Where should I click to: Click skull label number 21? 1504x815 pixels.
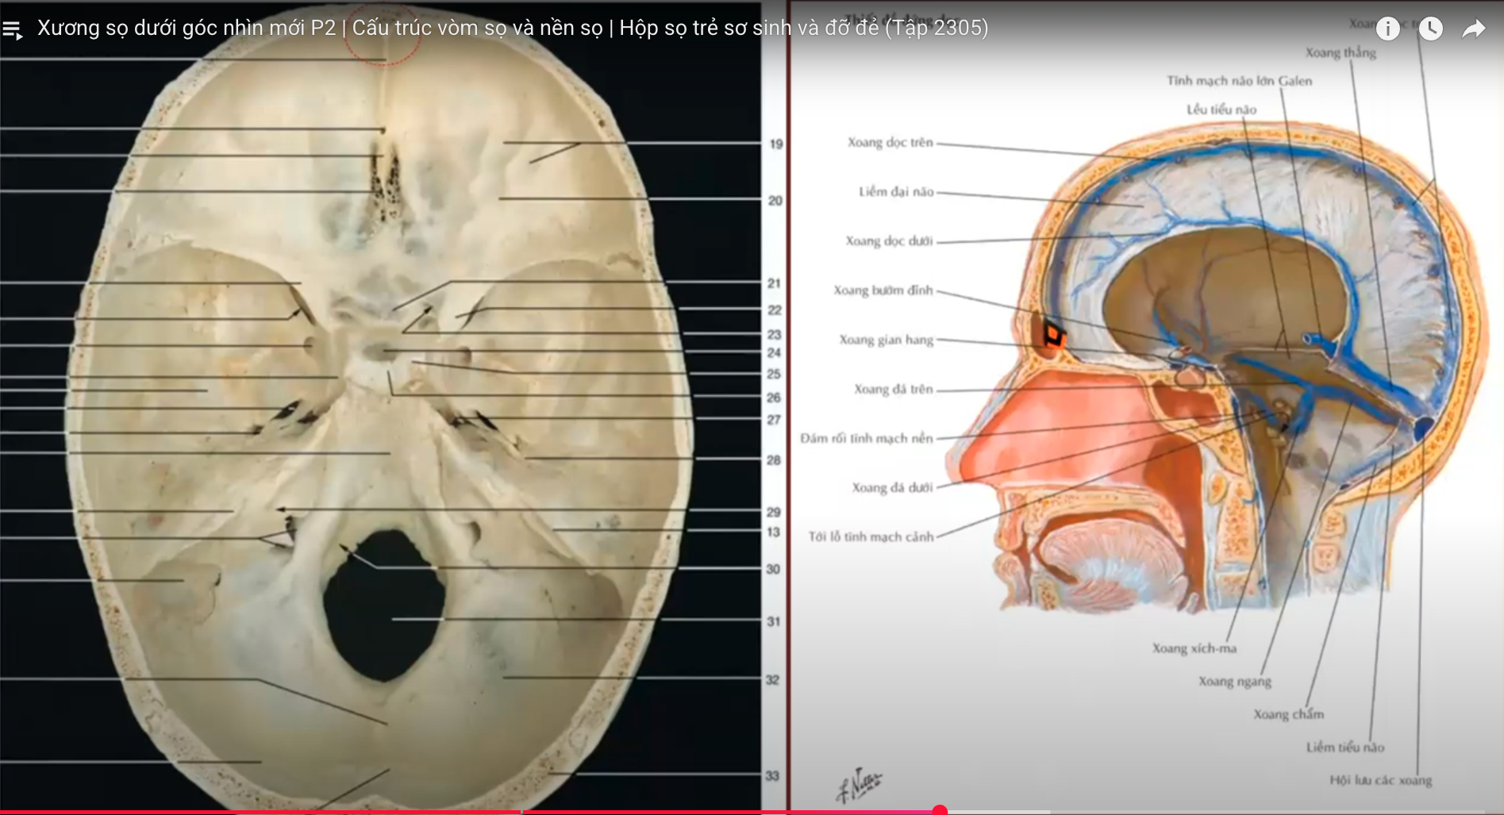(775, 283)
